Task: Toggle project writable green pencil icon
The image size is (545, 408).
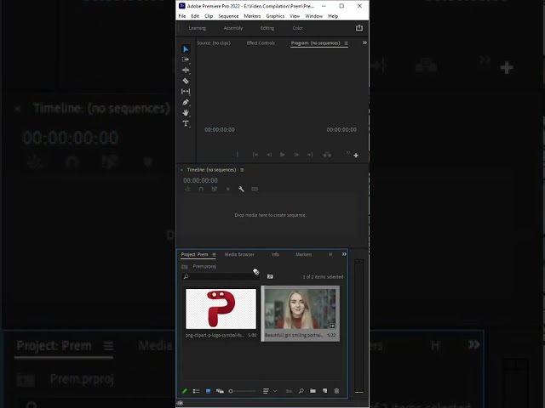Action: click(185, 391)
